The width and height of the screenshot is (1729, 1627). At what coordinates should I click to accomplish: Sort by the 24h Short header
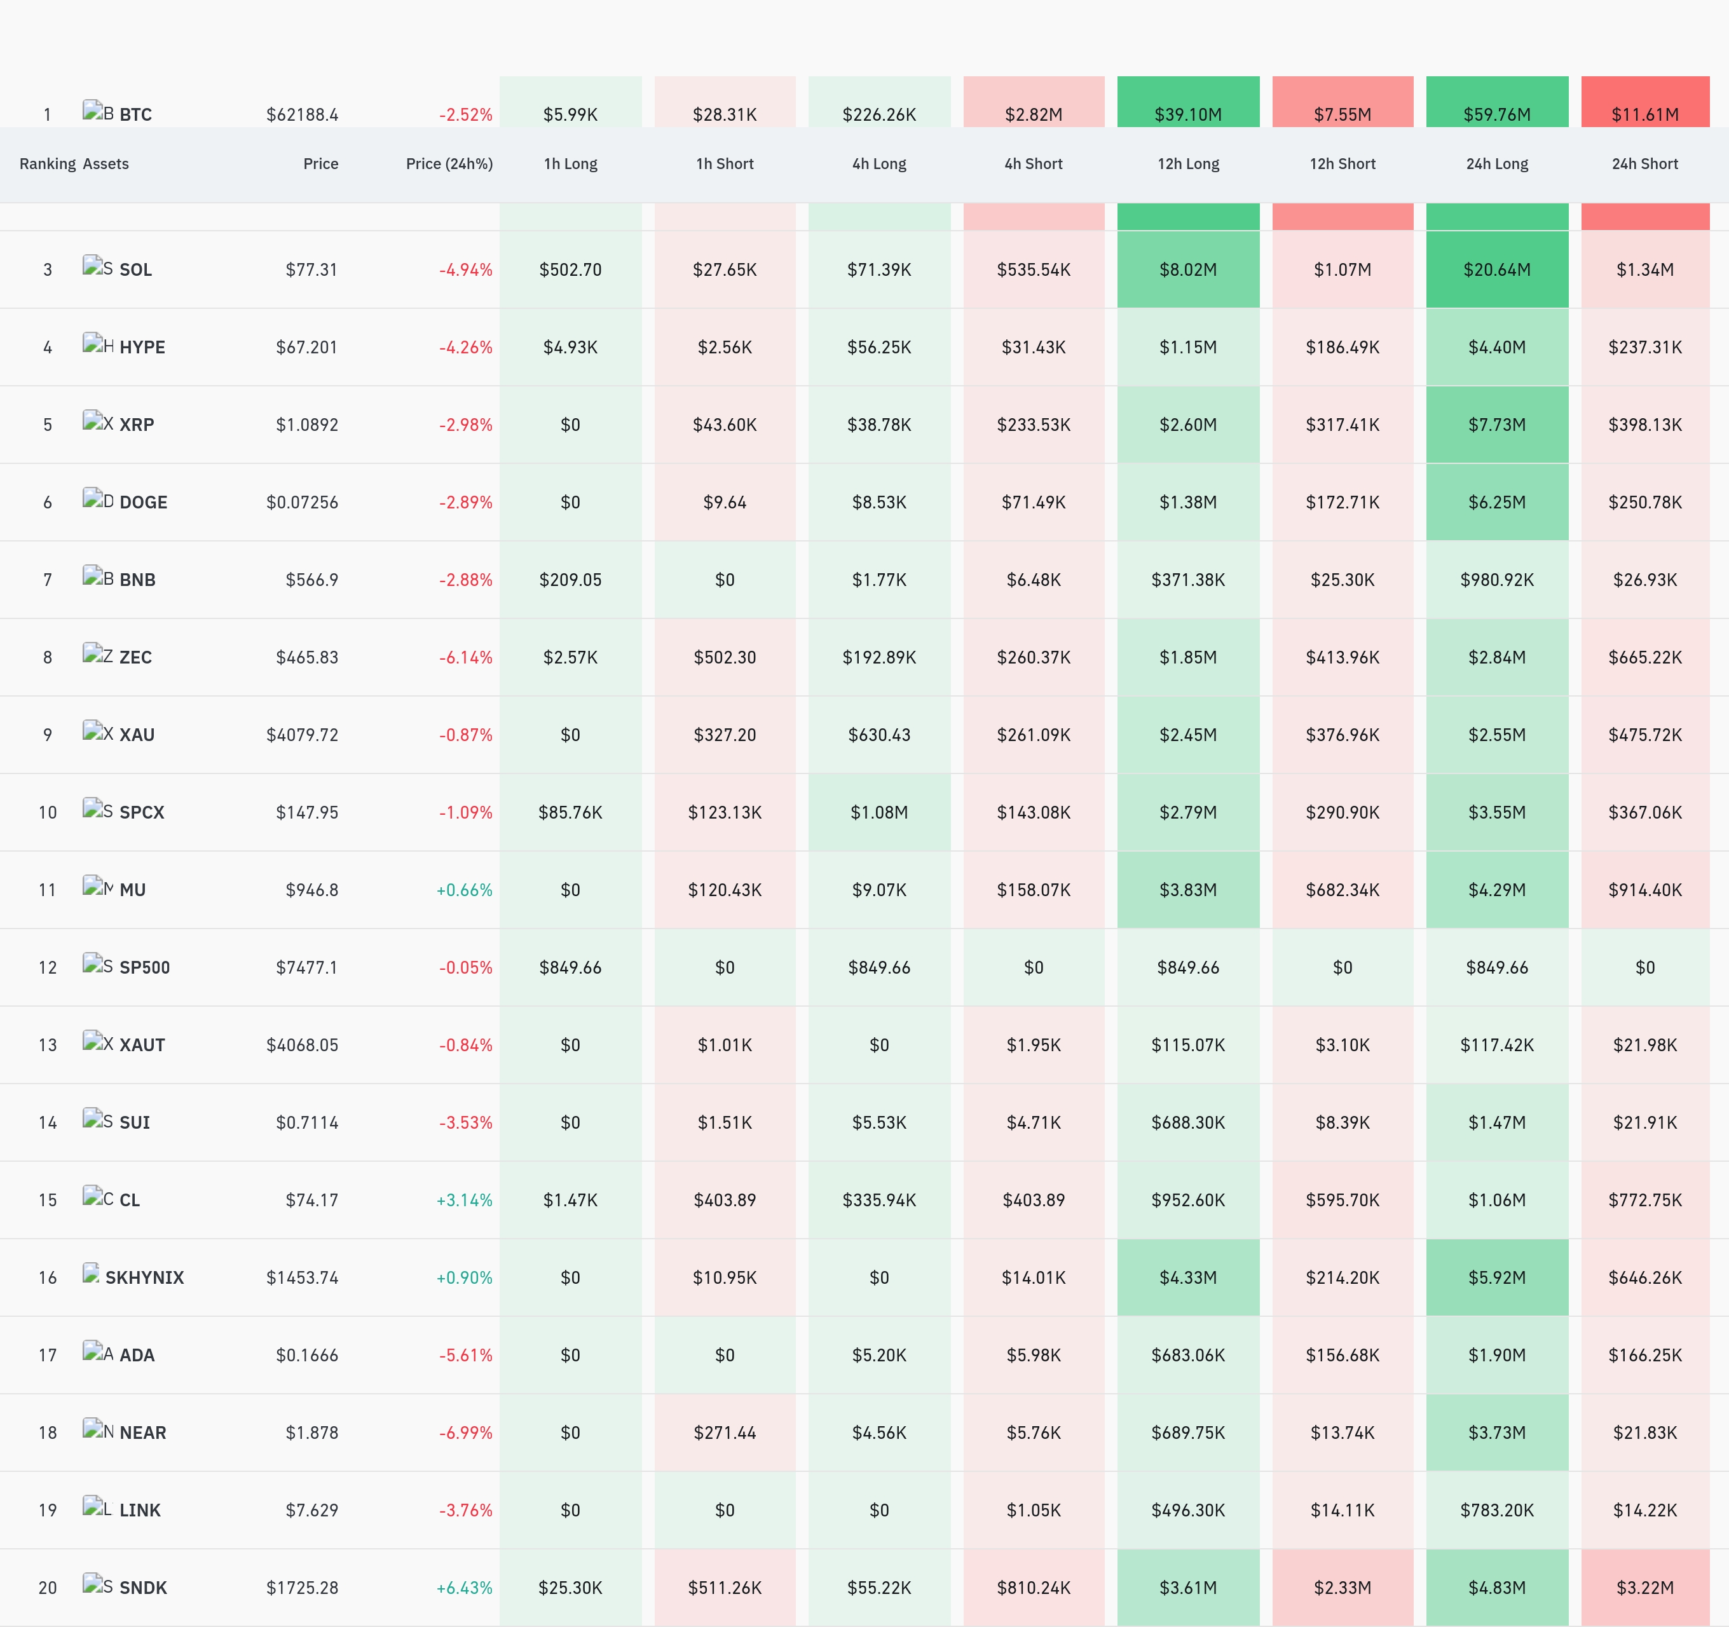pyautogui.click(x=1644, y=163)
